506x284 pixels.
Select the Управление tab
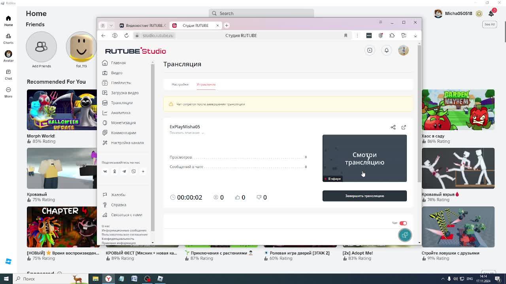[206, 84]
